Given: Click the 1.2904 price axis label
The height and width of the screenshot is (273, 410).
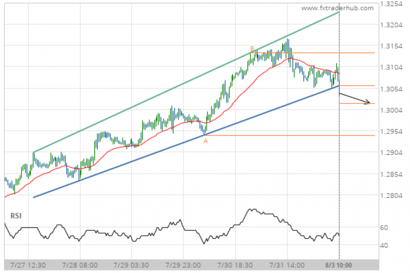Looking at the screenshot, I should (391, 152).
